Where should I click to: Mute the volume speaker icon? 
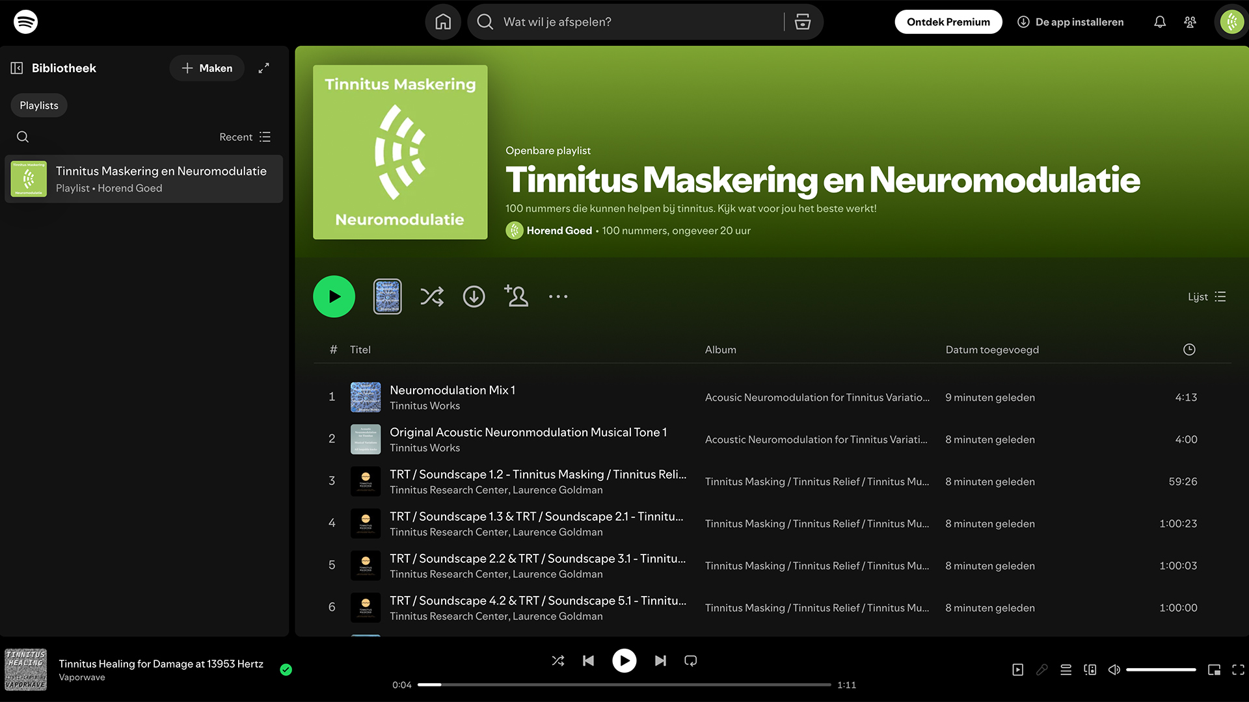(1114, 669)
